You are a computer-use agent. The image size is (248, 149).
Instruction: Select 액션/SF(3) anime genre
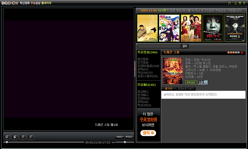click(144, 105)
